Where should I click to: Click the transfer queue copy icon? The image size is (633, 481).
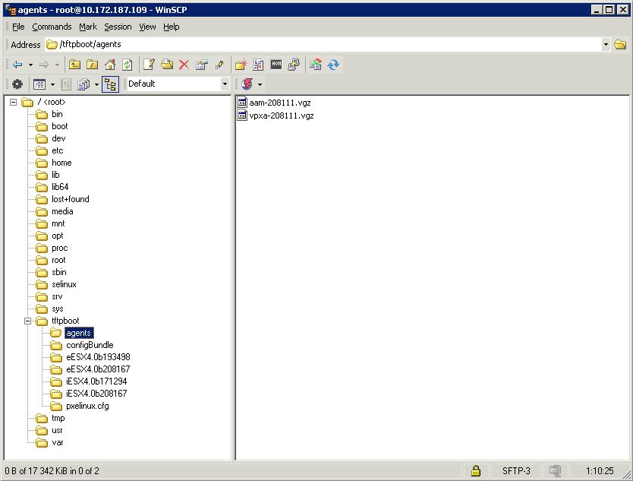tap(83, 84)
